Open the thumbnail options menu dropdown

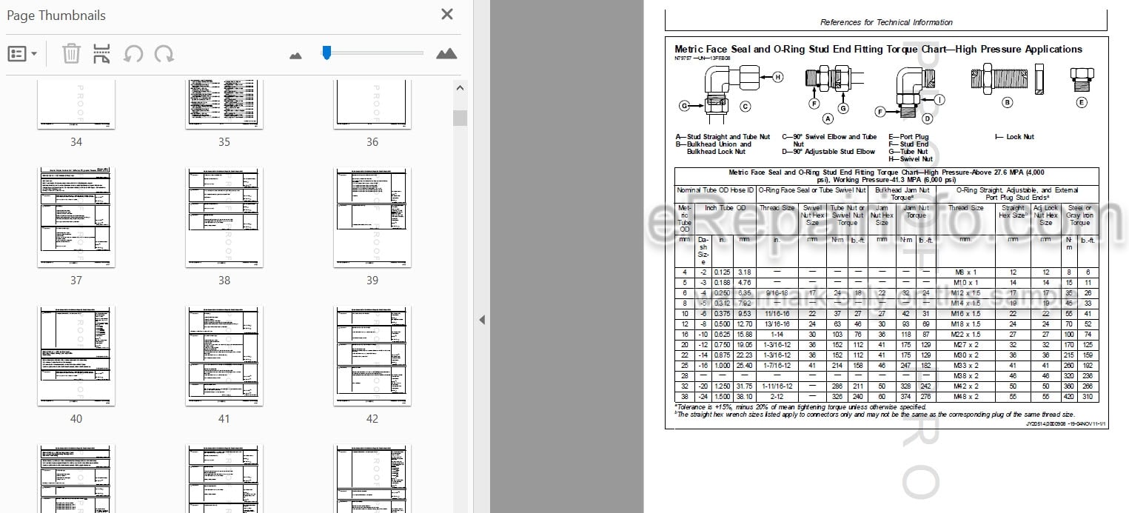pyautogui.click(x=23, y=53)
